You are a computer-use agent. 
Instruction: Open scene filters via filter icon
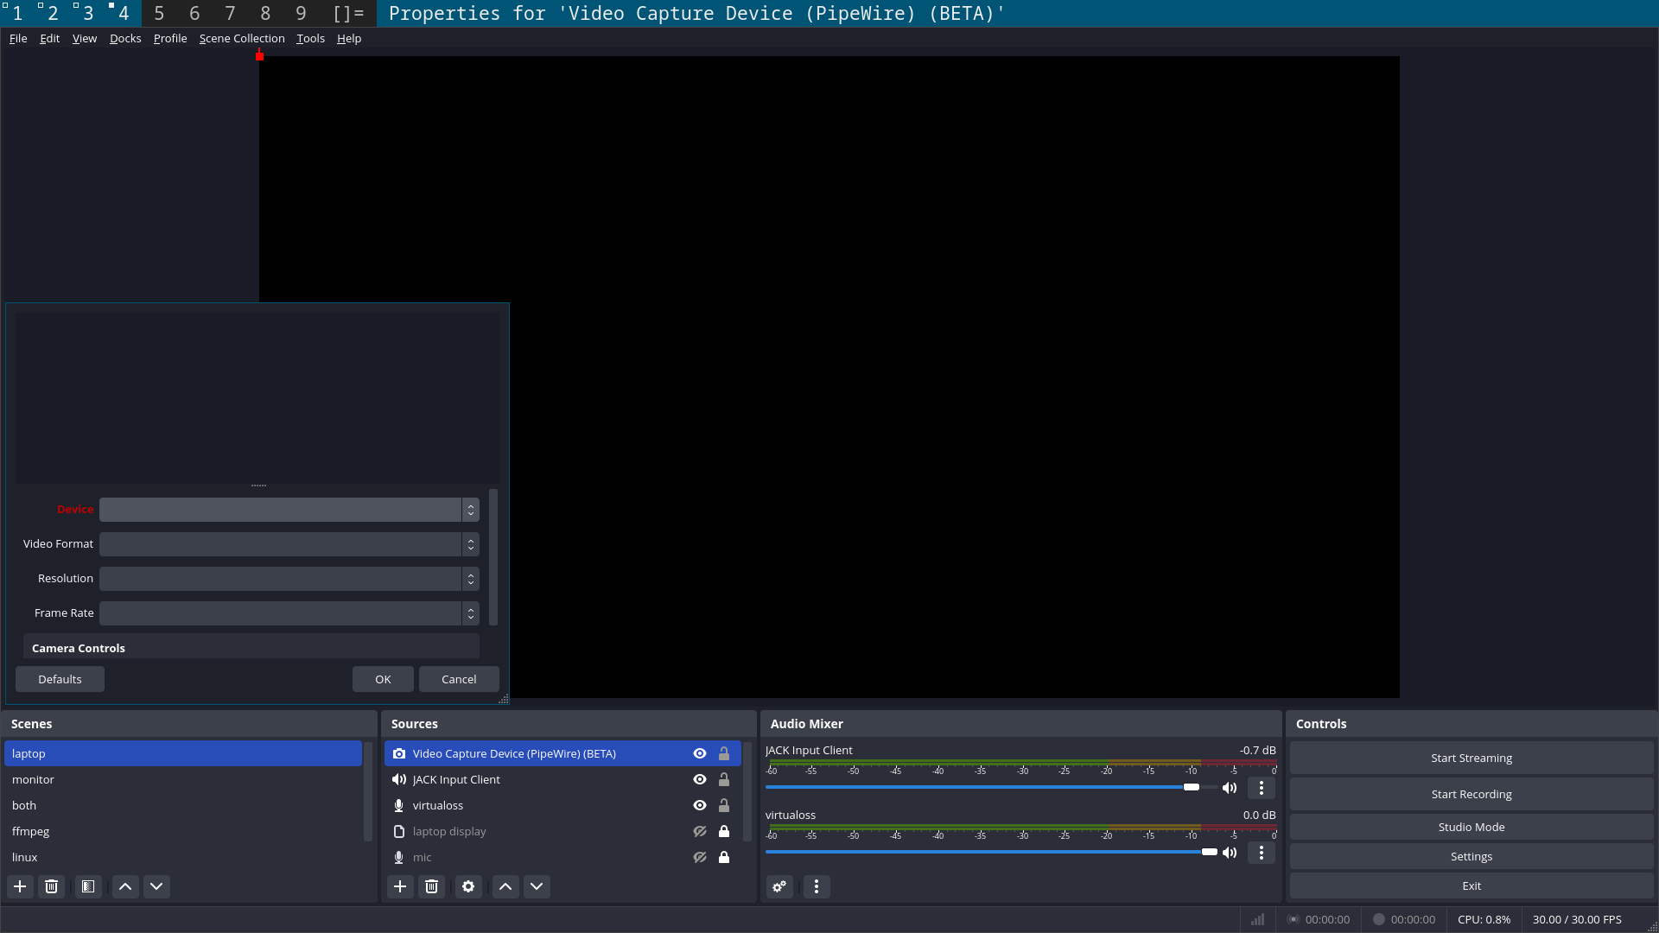[87, 886]
